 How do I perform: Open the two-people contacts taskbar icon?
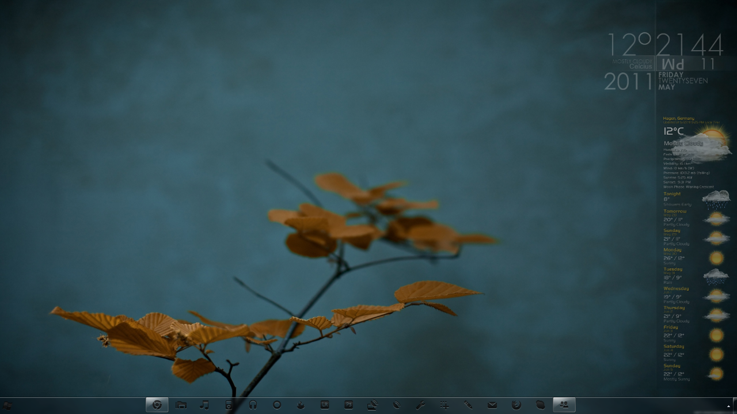564,405
